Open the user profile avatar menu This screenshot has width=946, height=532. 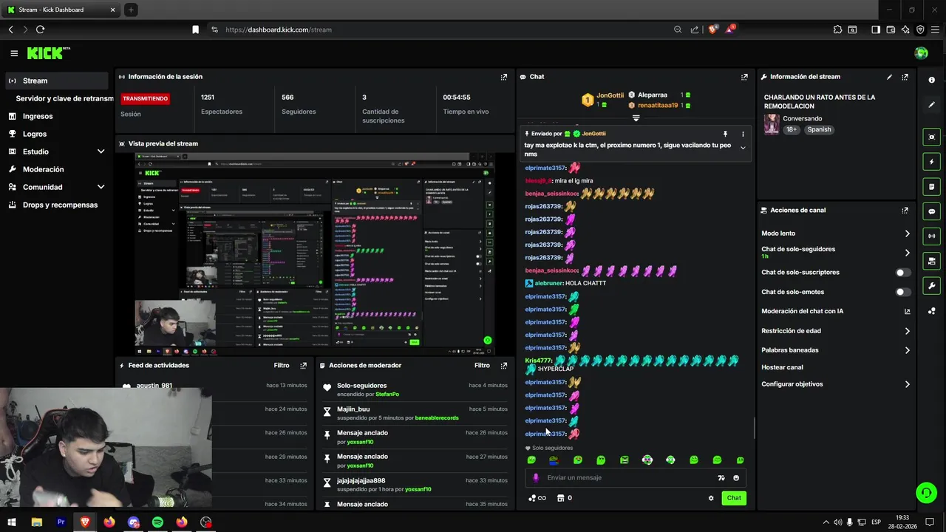click(x=921, y=53)
